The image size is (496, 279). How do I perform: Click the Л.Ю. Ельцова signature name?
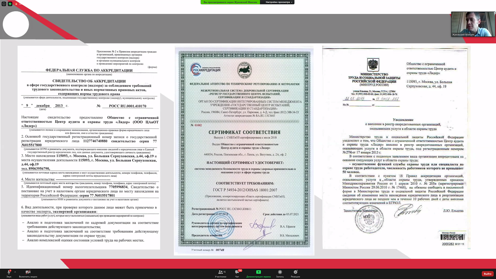[453, 211]
